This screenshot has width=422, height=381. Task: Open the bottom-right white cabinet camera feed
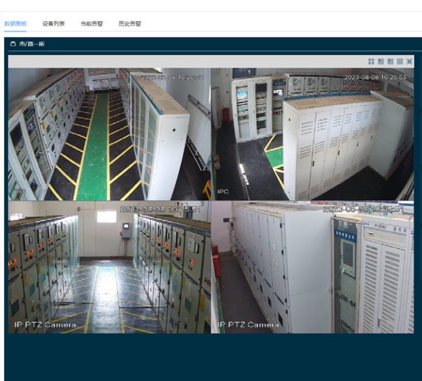[x=313, y=267]
